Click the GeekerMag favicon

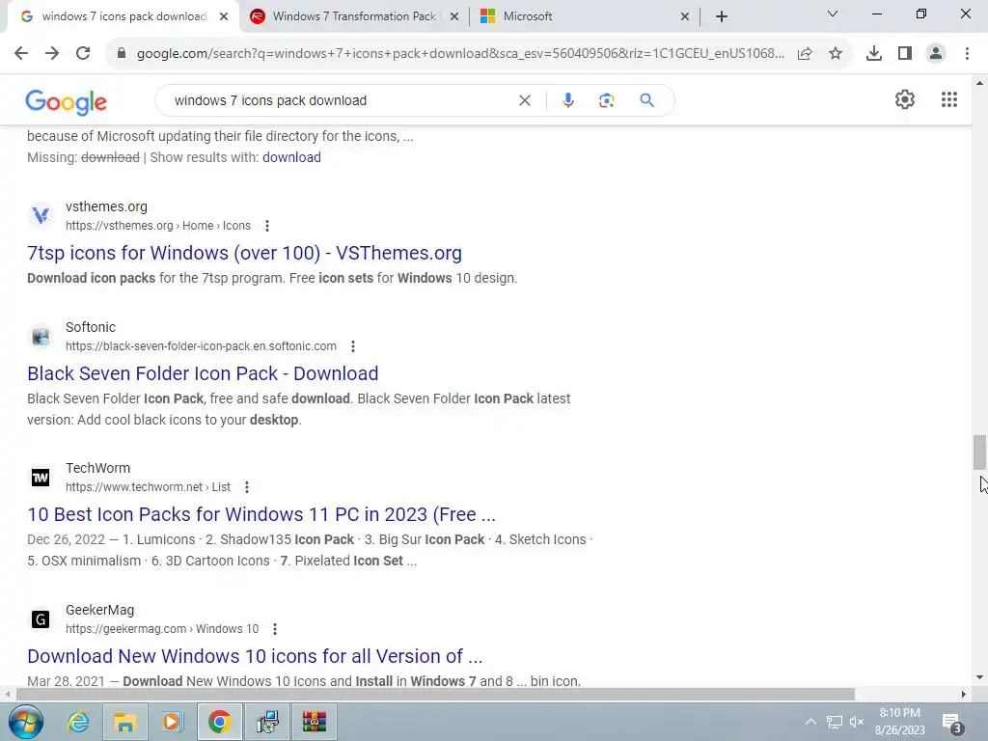[41, 618]
